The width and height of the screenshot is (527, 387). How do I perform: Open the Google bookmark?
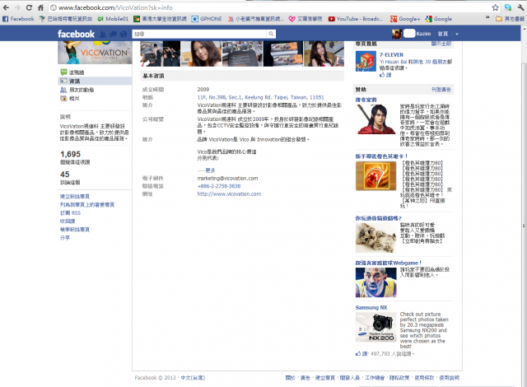[x=439, y=19]
